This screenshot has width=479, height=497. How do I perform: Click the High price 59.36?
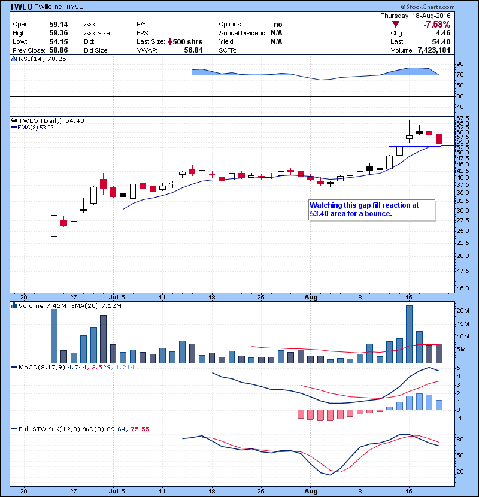pyautogui.click(x=59, y=33)
